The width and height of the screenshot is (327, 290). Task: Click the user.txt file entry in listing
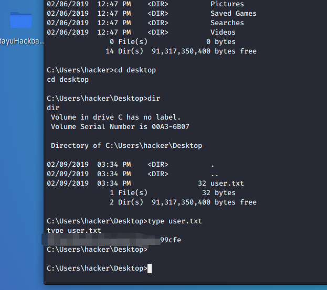pyautogui.click(x=227, y=184)
